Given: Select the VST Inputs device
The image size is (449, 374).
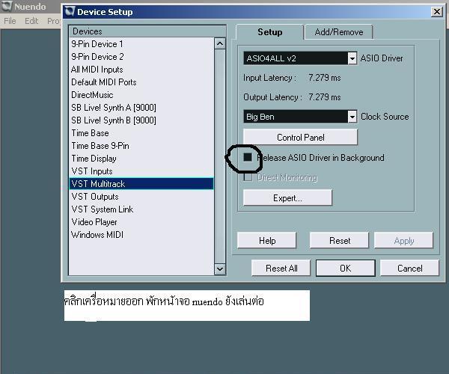Looking at the screenshot, I should (x=141, y=171).
